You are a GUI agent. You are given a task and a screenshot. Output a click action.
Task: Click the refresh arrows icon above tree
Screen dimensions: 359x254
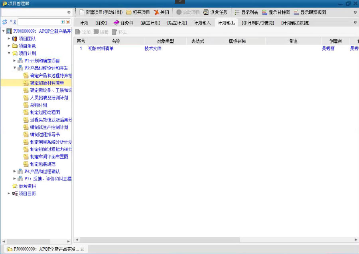click(x=5, y=22)
